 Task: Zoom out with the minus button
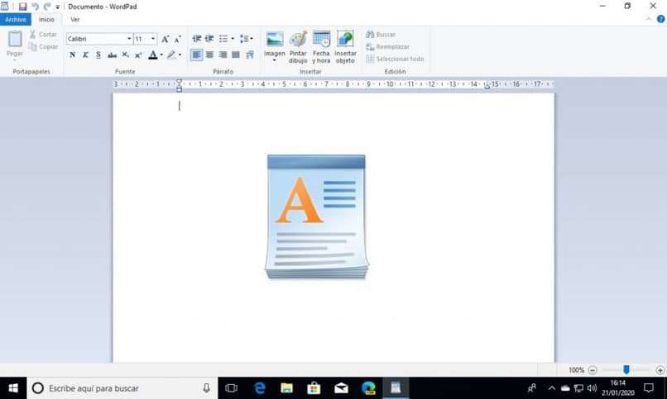[593, 370]
